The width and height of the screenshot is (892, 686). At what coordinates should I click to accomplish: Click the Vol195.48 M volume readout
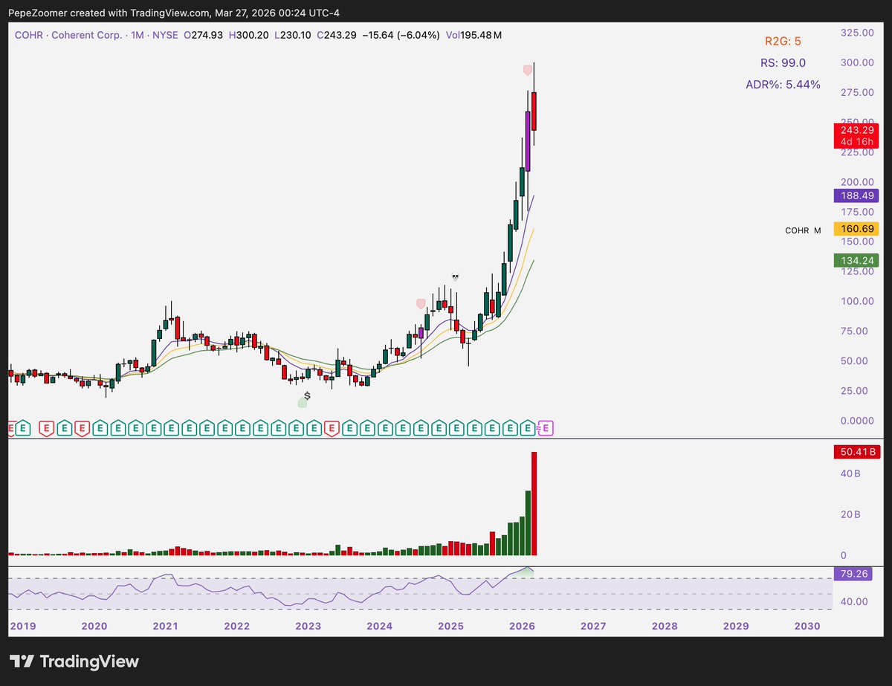click(474, 35)
